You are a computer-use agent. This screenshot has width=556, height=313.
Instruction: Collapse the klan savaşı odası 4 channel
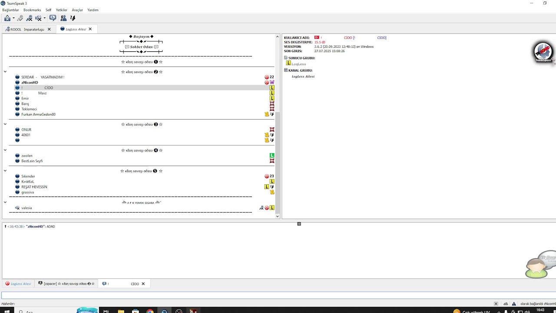(5, 150)
